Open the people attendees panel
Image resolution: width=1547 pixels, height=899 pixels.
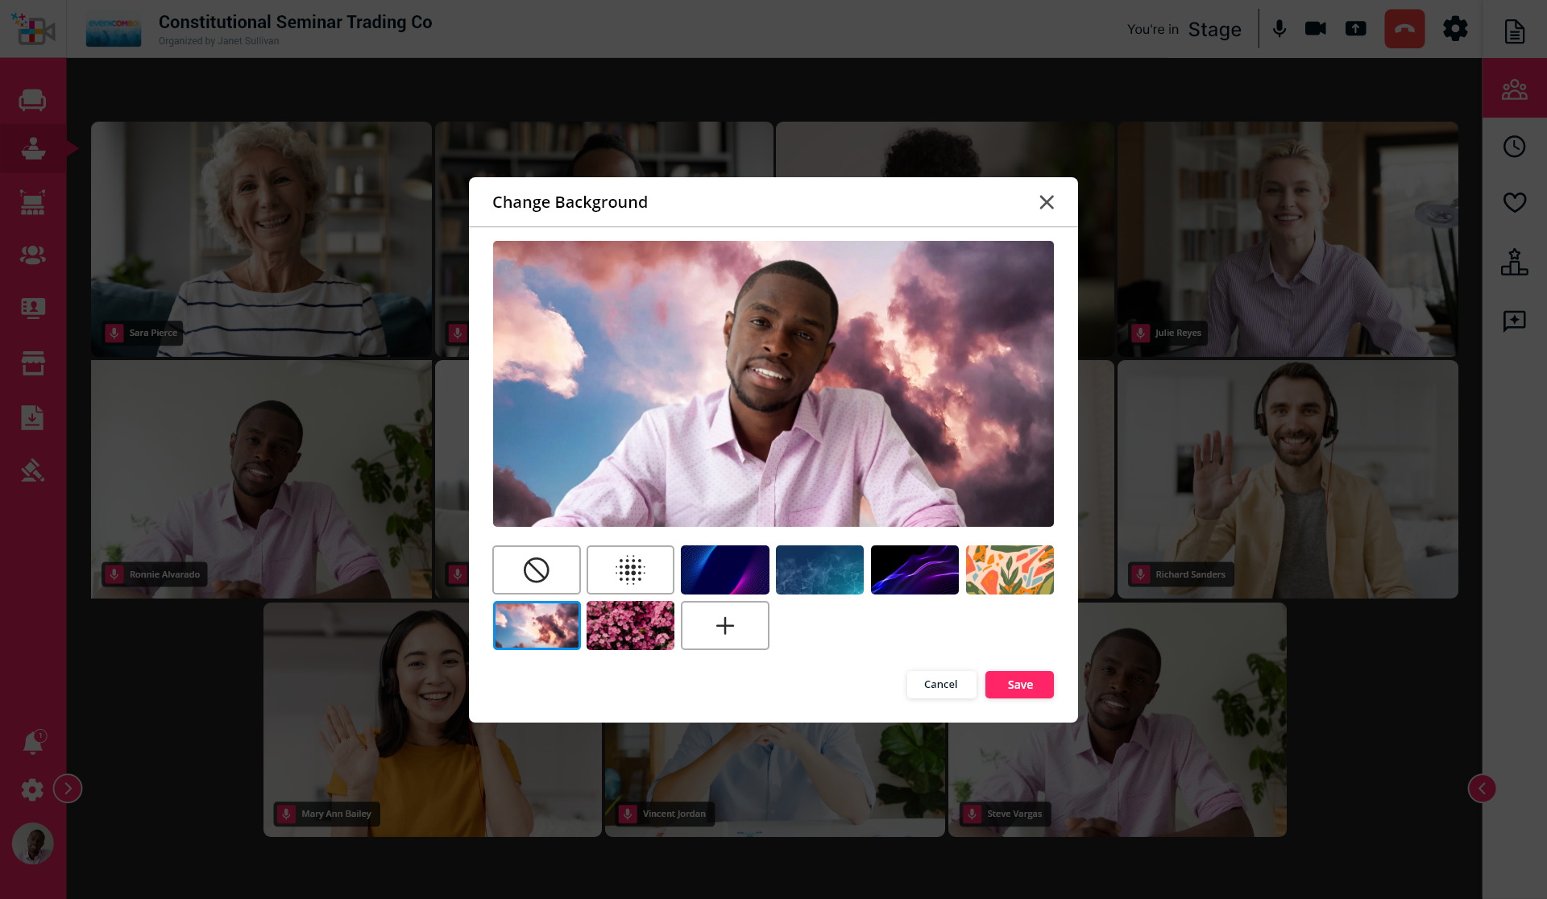point(1515,89)
